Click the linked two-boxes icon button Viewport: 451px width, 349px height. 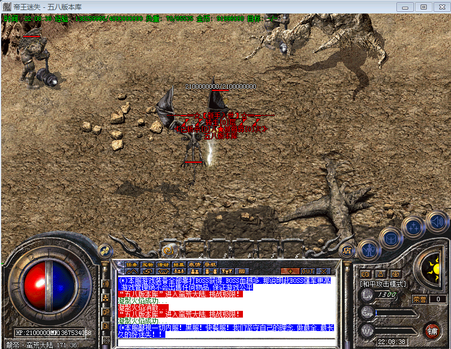click(210, 271)
